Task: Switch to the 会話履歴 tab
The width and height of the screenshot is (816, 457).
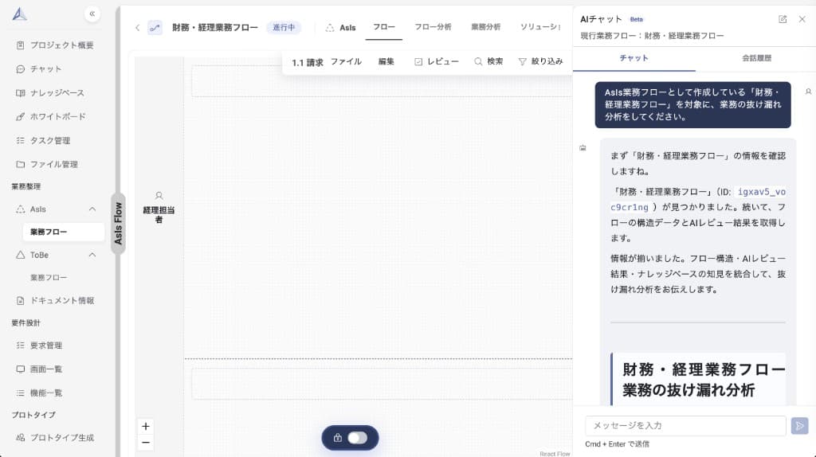Action: click(756, 58)
